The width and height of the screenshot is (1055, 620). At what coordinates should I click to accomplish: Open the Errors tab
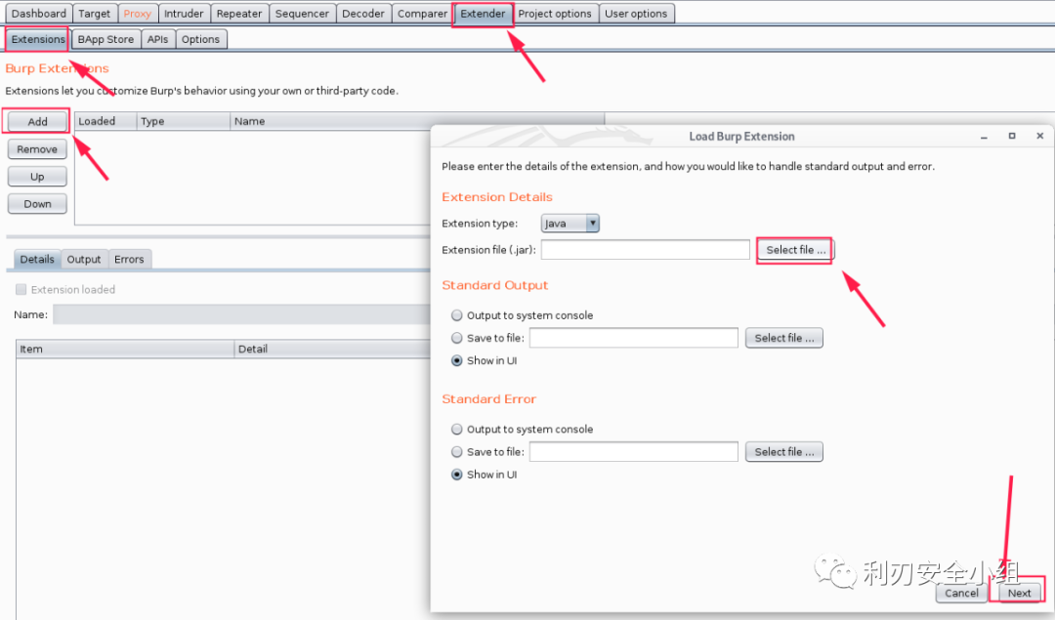tap(129, 259)
